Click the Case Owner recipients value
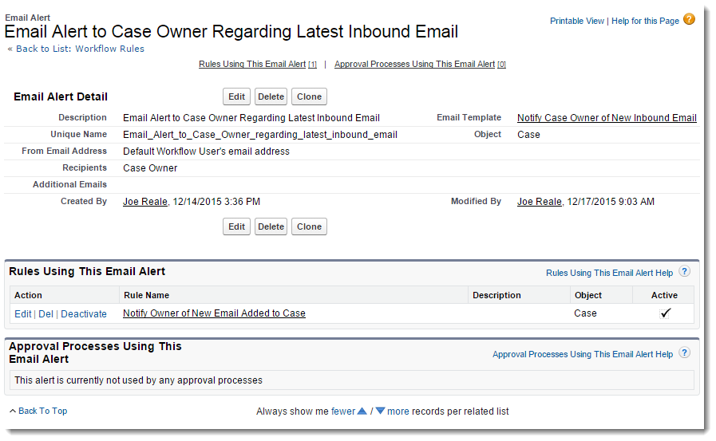This screenshot has height=441, width=716. click(150, 168)
